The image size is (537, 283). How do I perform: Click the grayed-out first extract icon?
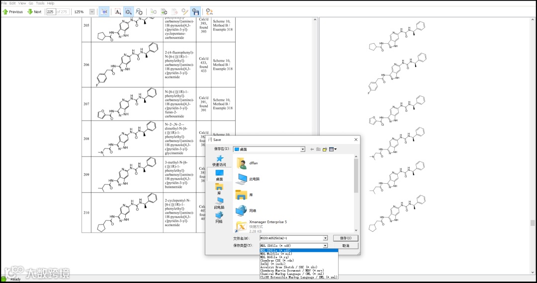click(x=154, y=11)
